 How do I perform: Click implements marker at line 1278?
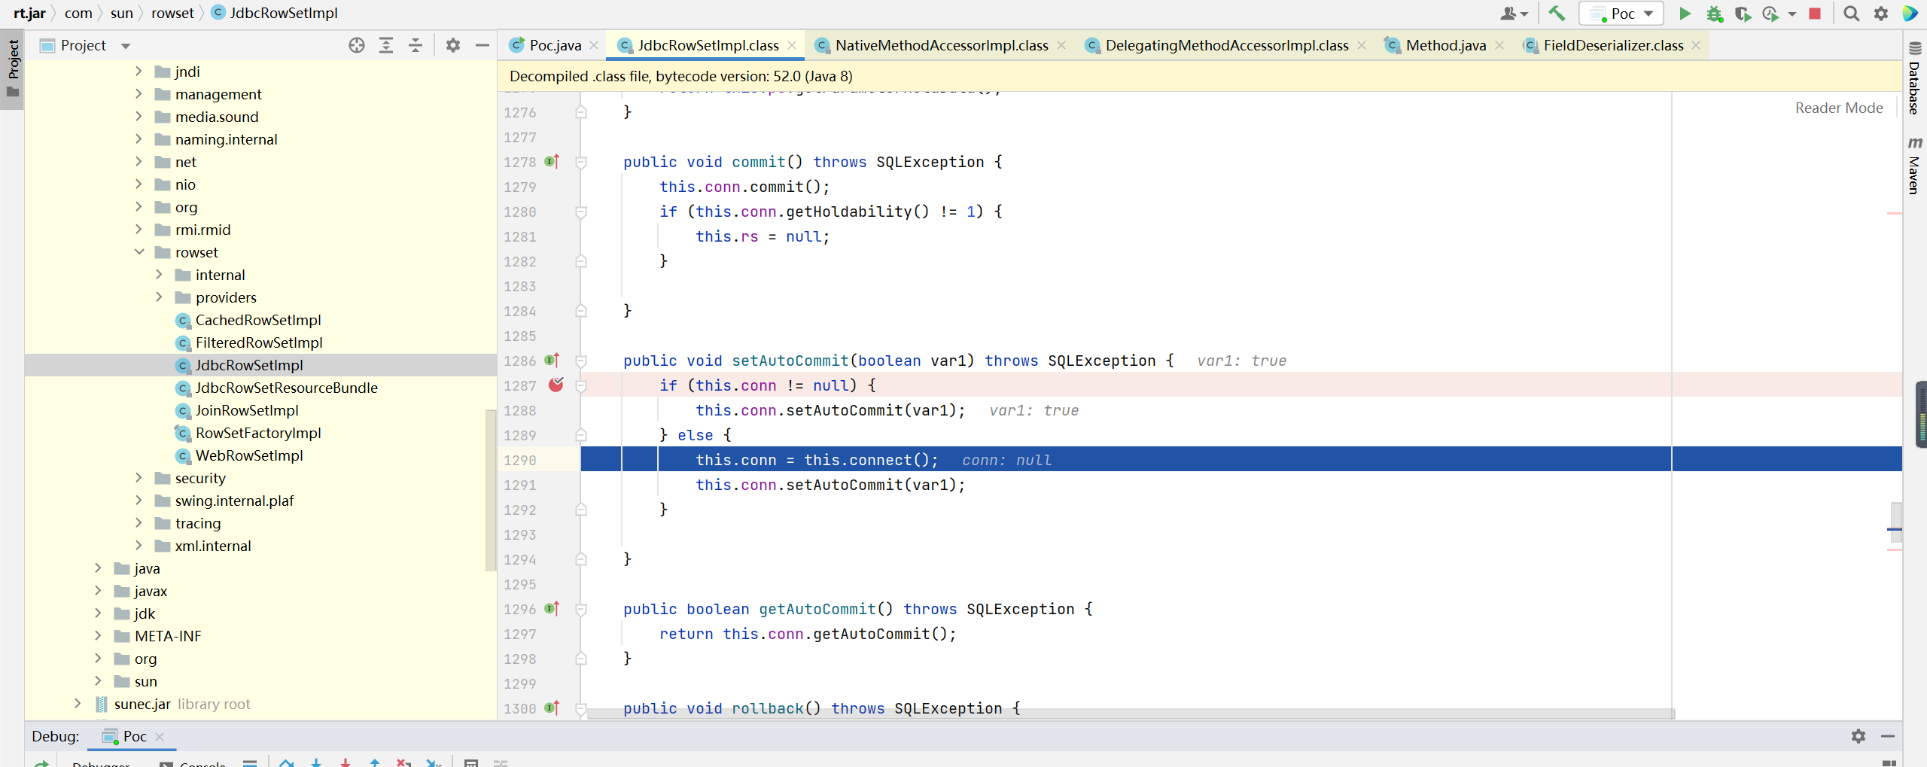[x=553, y=161]
